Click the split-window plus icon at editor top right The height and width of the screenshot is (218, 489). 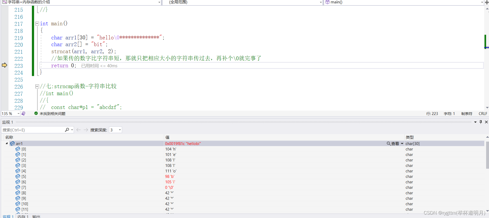click(x=487, y=2)
